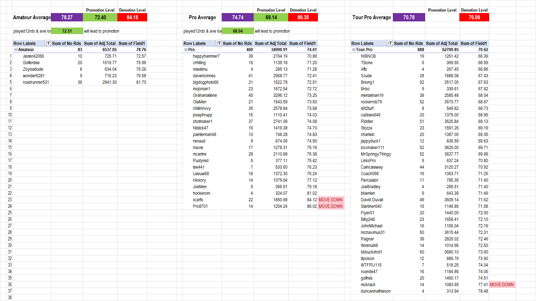Screen dimensions: 536x301
Task: Select the roadrunner531 row label
Action: click(36, 82)
